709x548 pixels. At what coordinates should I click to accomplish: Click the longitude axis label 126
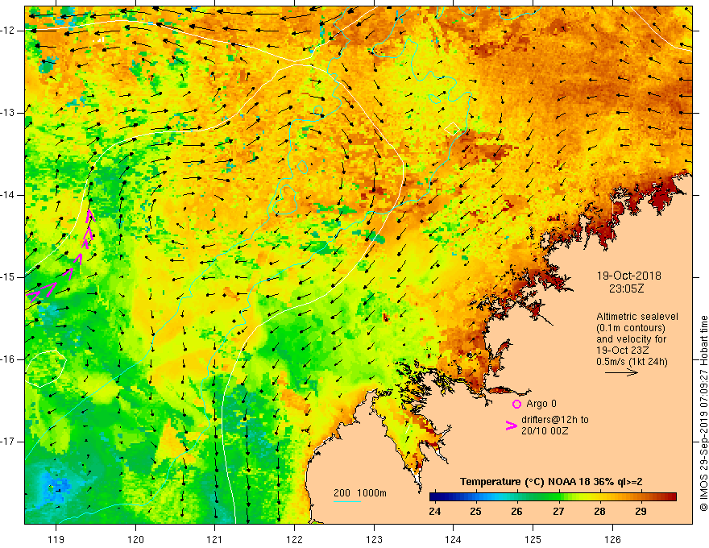tap(612, 539)
